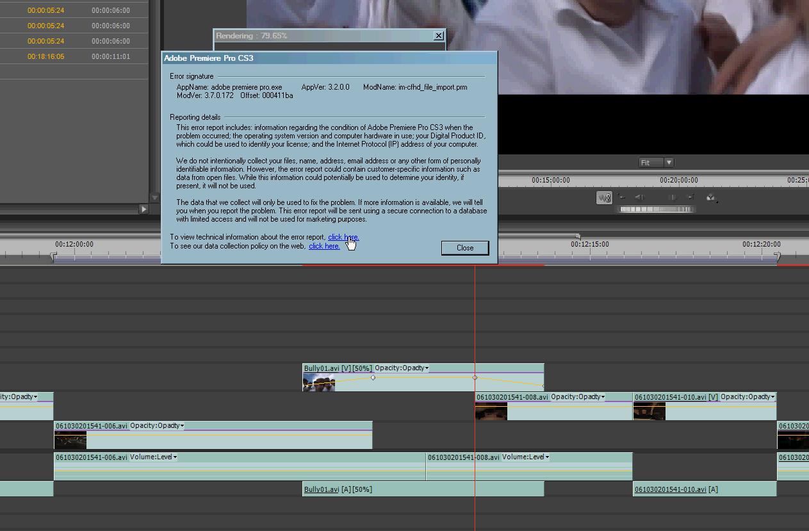Close the Rendering progress dialog
Image resolution: width=809 pixels, height=531 pixels.
point(439,36)
